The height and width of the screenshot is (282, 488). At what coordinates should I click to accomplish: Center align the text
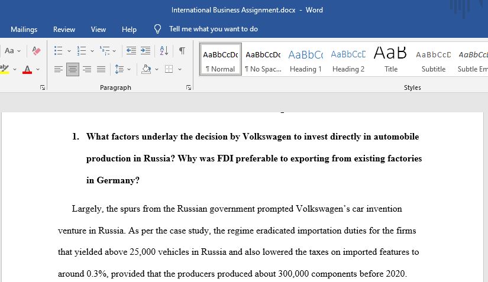pos(73,69)
